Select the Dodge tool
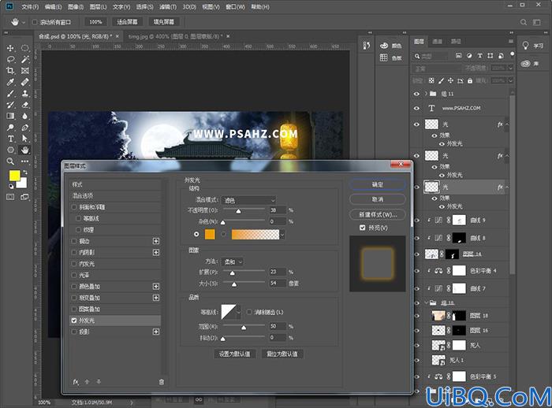 [10, 128]
